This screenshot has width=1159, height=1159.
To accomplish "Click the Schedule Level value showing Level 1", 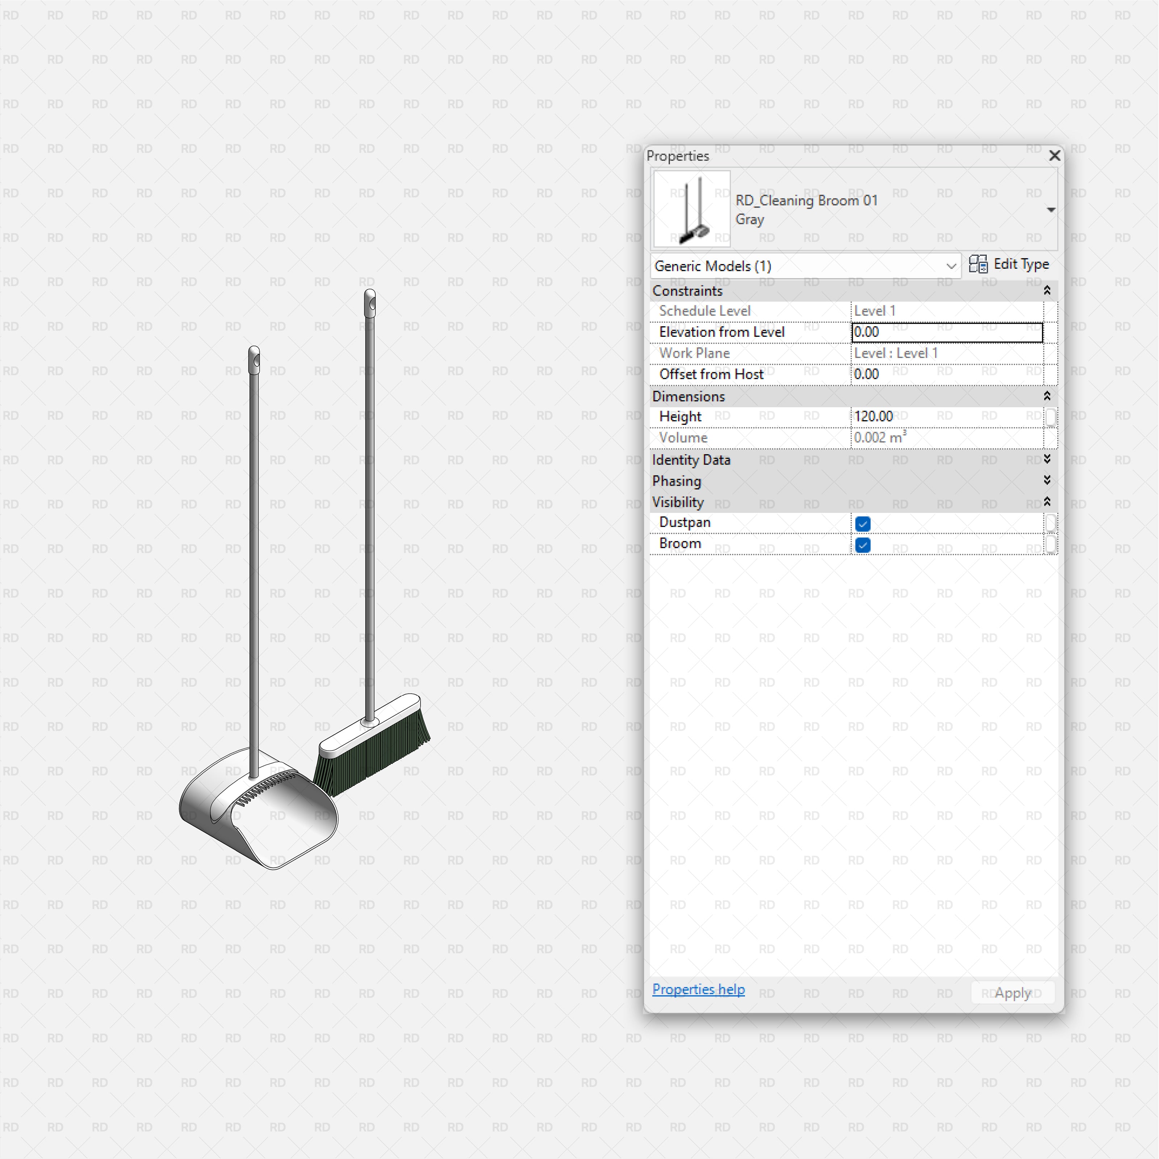I will tap(947, 310).
